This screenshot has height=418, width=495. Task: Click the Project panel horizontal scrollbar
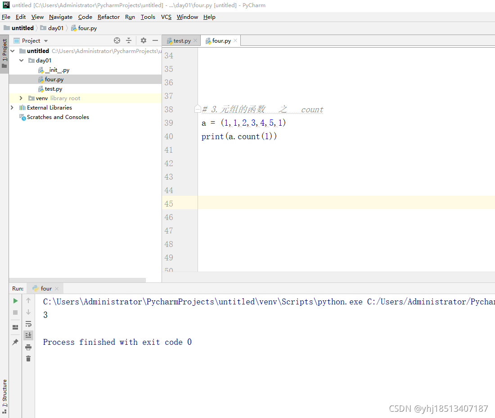(x=77, y=280)
